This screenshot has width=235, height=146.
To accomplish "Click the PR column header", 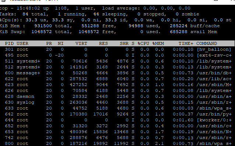I will tap(49, 43).
